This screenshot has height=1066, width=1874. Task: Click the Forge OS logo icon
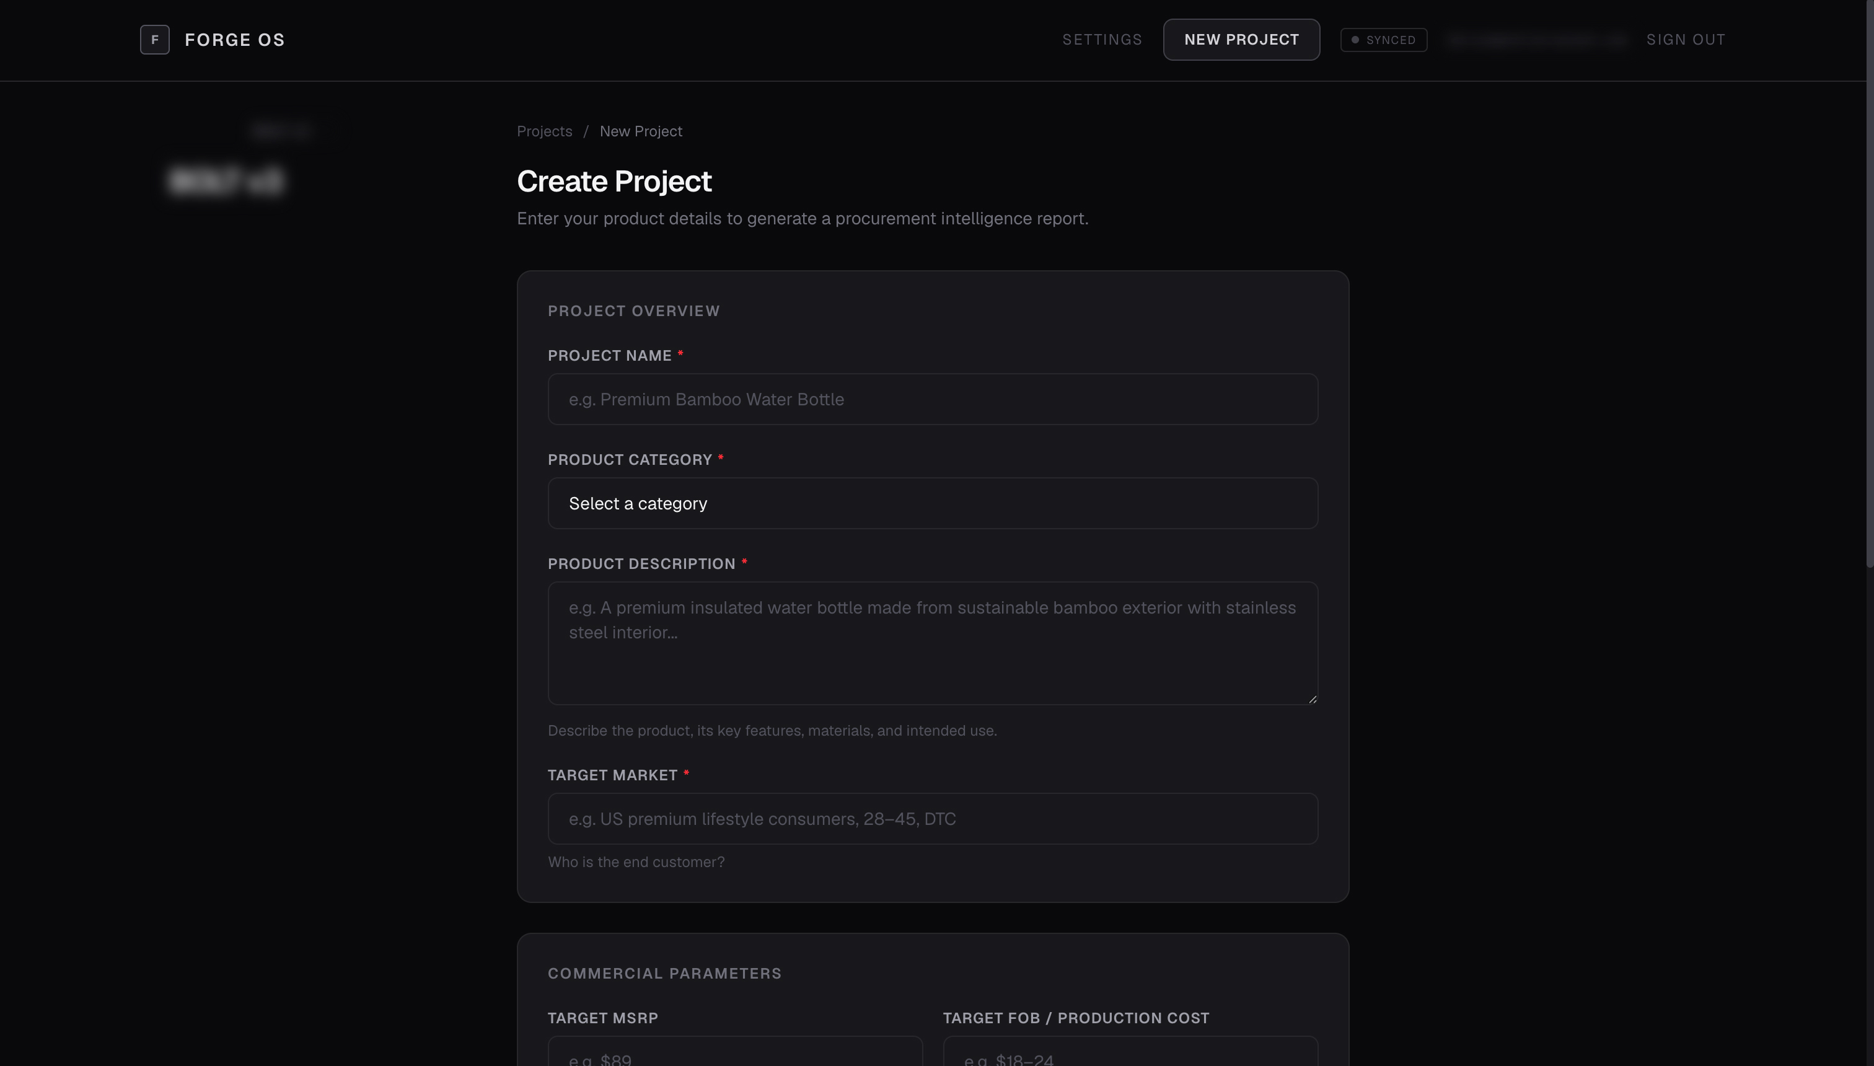pos(154,40)
